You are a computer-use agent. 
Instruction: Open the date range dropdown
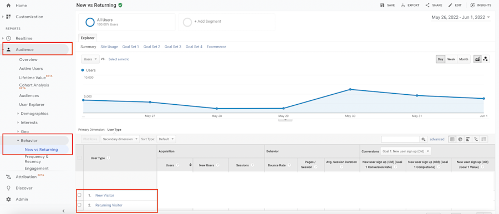[x=461, y=17]
